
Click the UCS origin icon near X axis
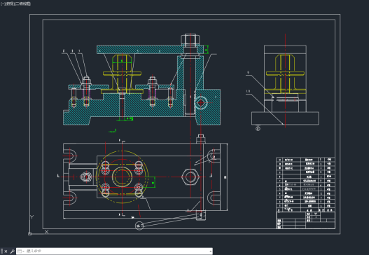(29, 233)
